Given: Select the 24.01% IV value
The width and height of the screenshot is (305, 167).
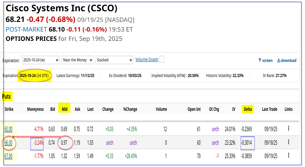Looking at the screenshot, I should click(230, 129).
